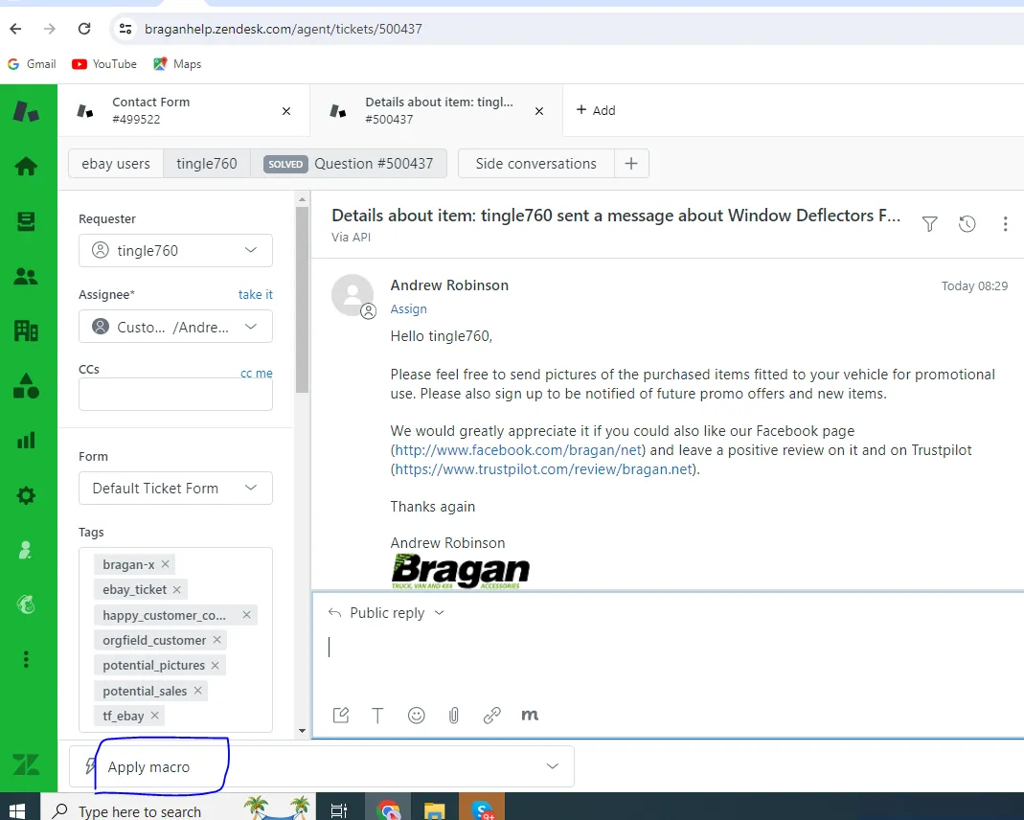Screen dimensions: 1024x820
Task: Click the m app icon in reply toolbar
Action: (530, 716)
